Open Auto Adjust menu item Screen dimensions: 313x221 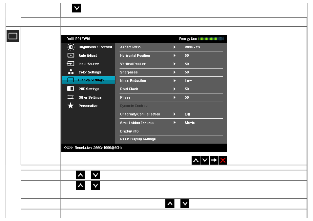(x=88, y=55)
